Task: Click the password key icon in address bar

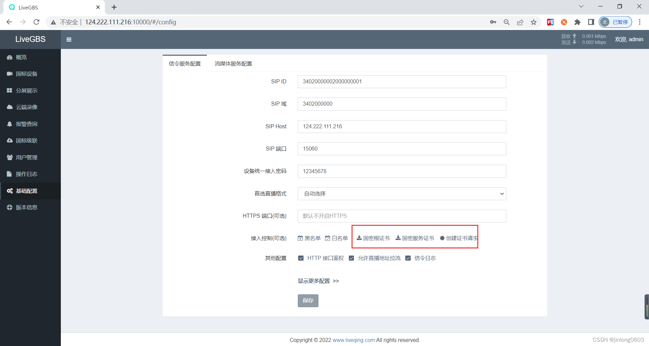Action: click(x=493, y=22)
